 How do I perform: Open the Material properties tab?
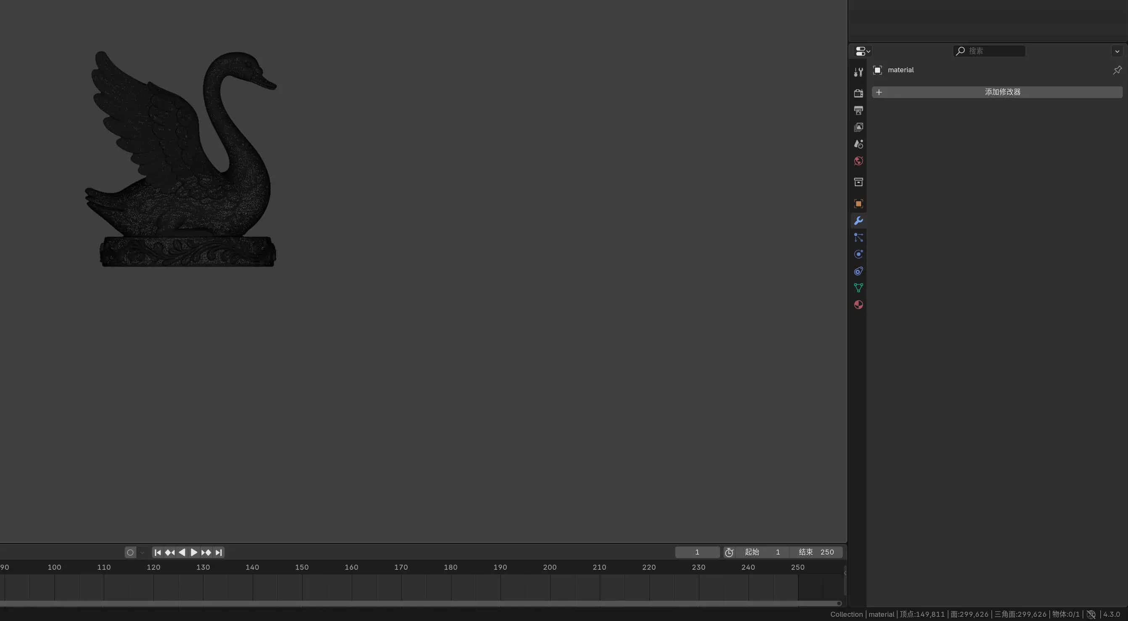(x=858, y=305)
